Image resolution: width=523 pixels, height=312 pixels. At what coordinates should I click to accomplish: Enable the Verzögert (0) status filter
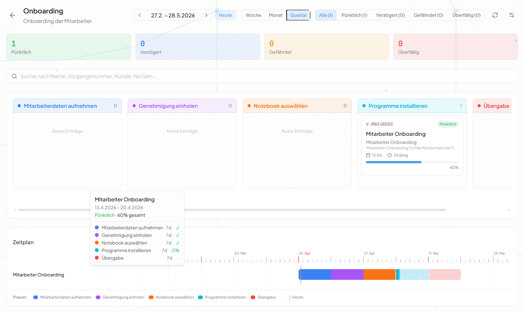(x=390, y=15)
